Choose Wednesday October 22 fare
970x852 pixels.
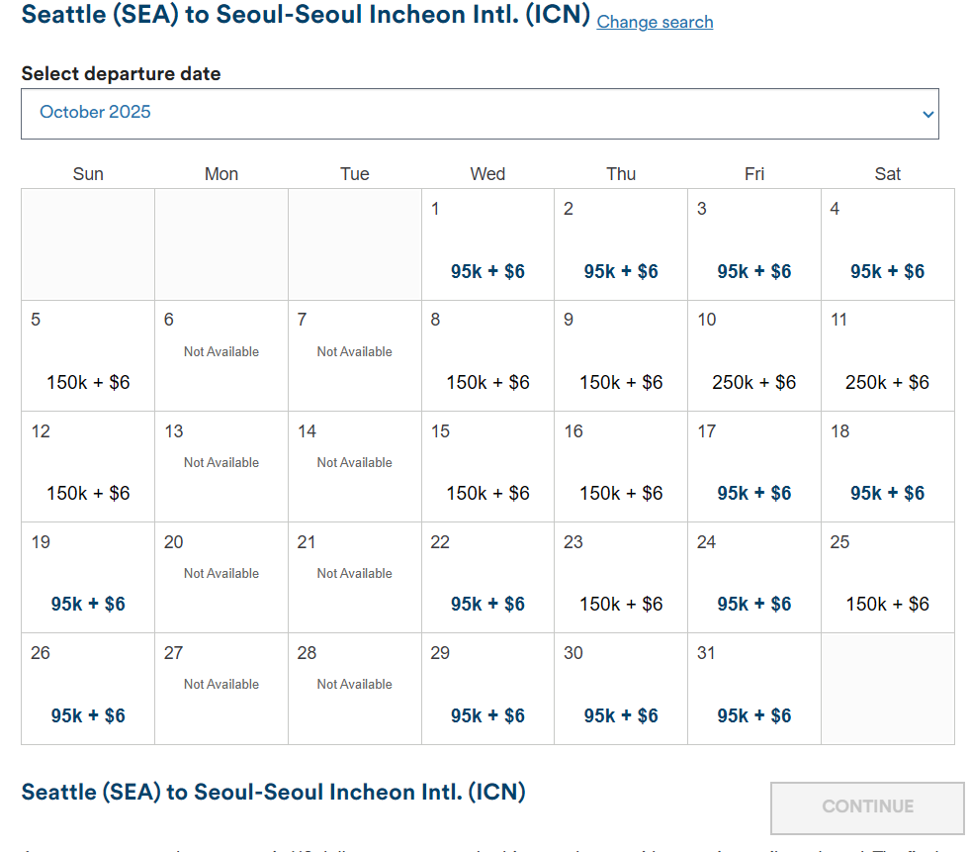point(487,604)
